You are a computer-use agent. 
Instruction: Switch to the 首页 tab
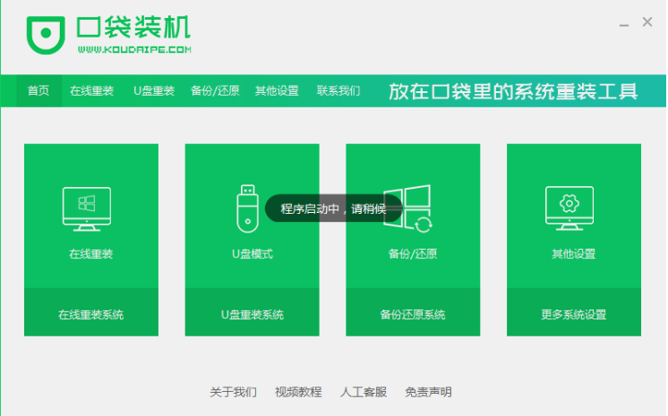pos(39,90)
